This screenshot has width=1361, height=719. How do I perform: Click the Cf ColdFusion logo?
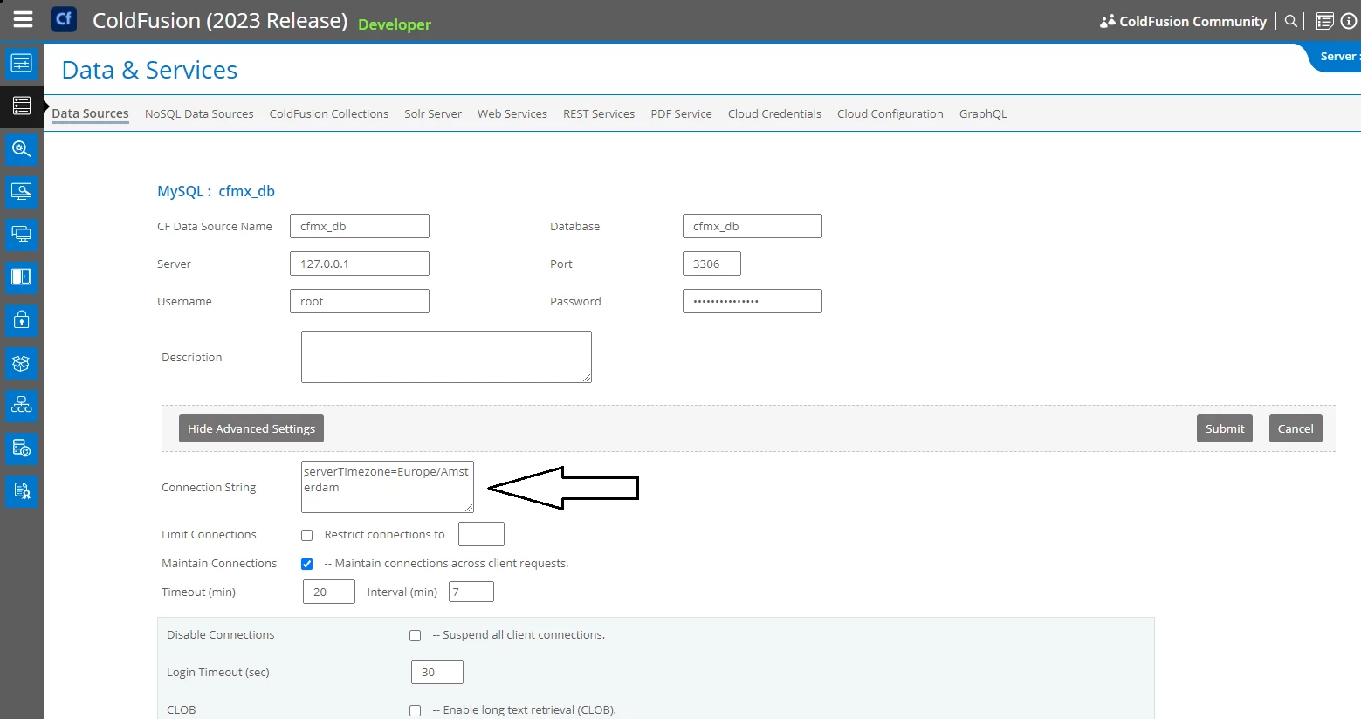click(64, 18)
